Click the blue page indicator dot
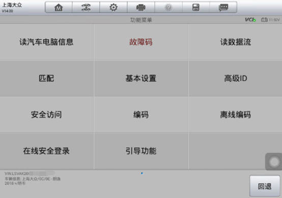Screen dimensions: 282x198 click(142, 173)
